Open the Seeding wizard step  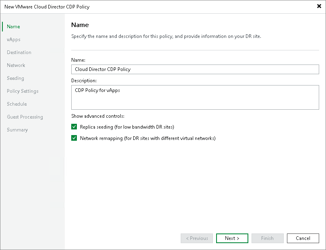pos(15,78)
